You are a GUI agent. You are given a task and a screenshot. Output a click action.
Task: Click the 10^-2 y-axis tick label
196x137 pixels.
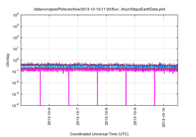click(15, 83)
